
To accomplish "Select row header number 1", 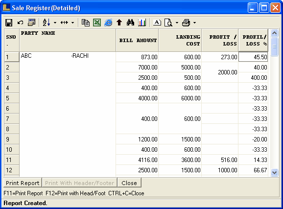I will [12, 57].
